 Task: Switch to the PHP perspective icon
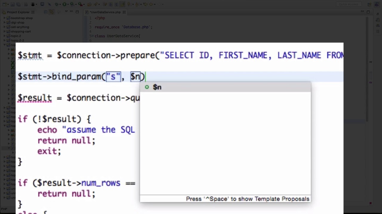coord(377,4)
